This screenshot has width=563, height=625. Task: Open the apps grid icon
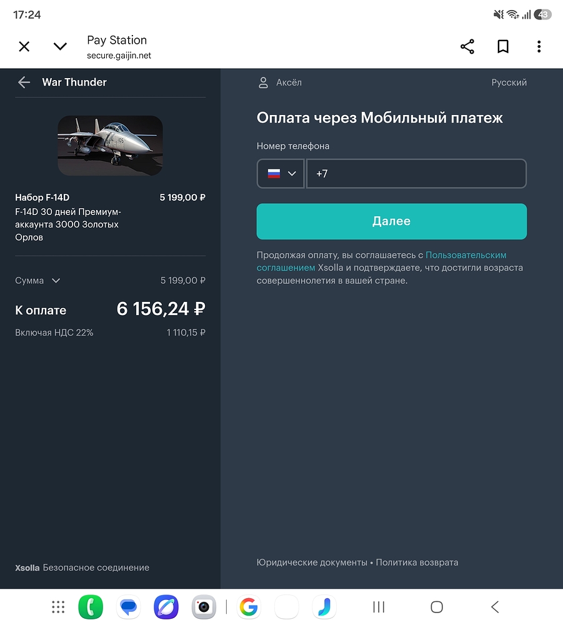58,607
